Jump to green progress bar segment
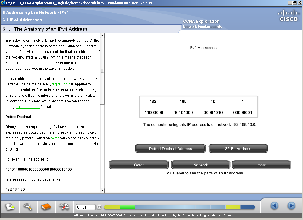Viewport: 303px width, 220px height. click(x=127, y=207)
